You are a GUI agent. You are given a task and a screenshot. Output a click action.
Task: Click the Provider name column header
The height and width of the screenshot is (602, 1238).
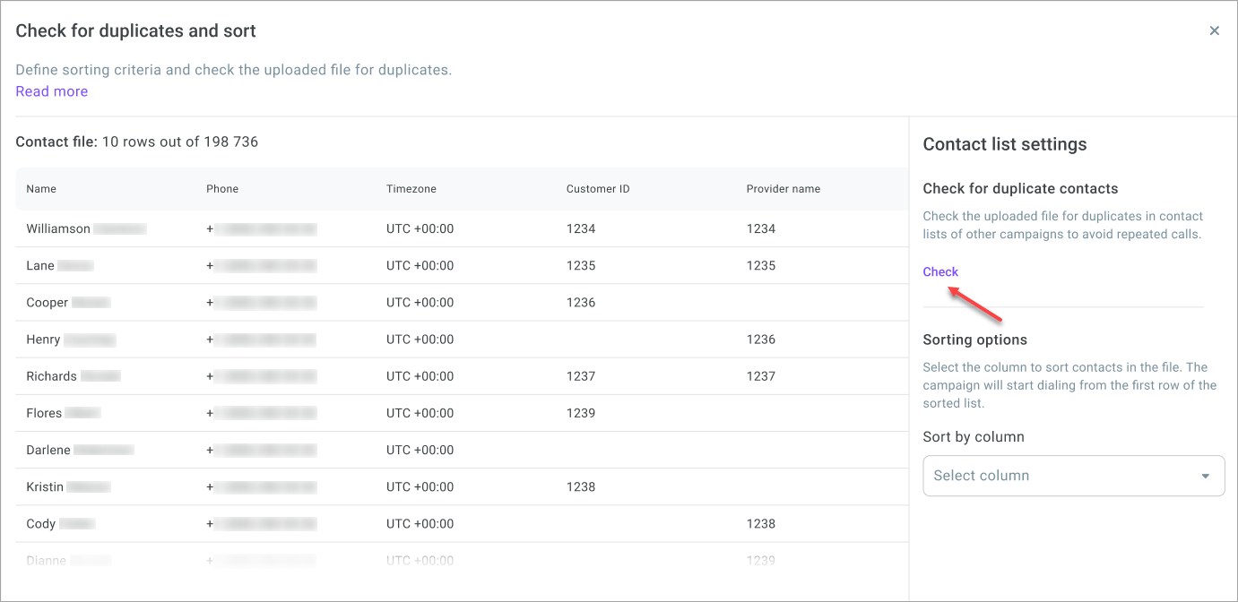[783, 189]
